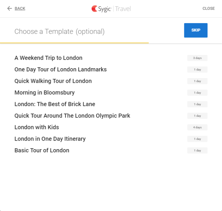Image resolution: width=222 pixels, height=211 pixels.
Task: Close the template dialog
Action: tap(208, 9)
